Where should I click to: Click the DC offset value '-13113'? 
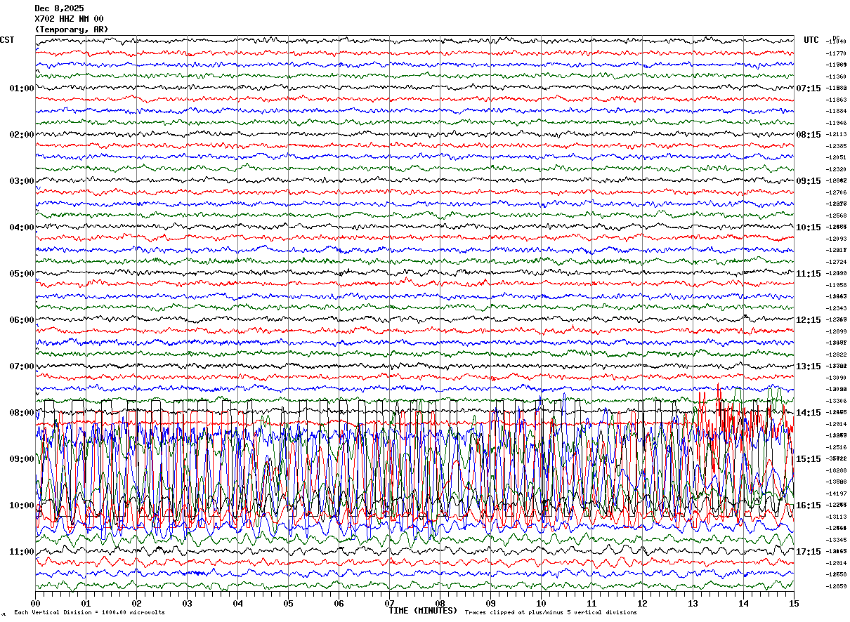pos(836,517)
